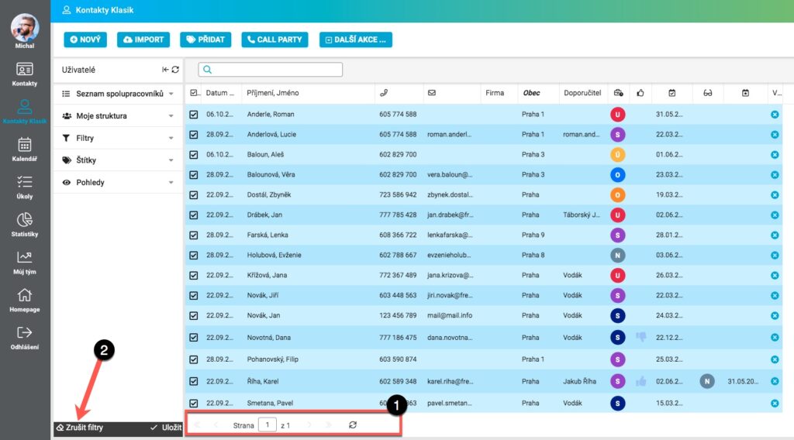The width and height of the screenshot is (794, 440).
Task: Refresh the Uživatelé panel
Action: coord(175,70)
